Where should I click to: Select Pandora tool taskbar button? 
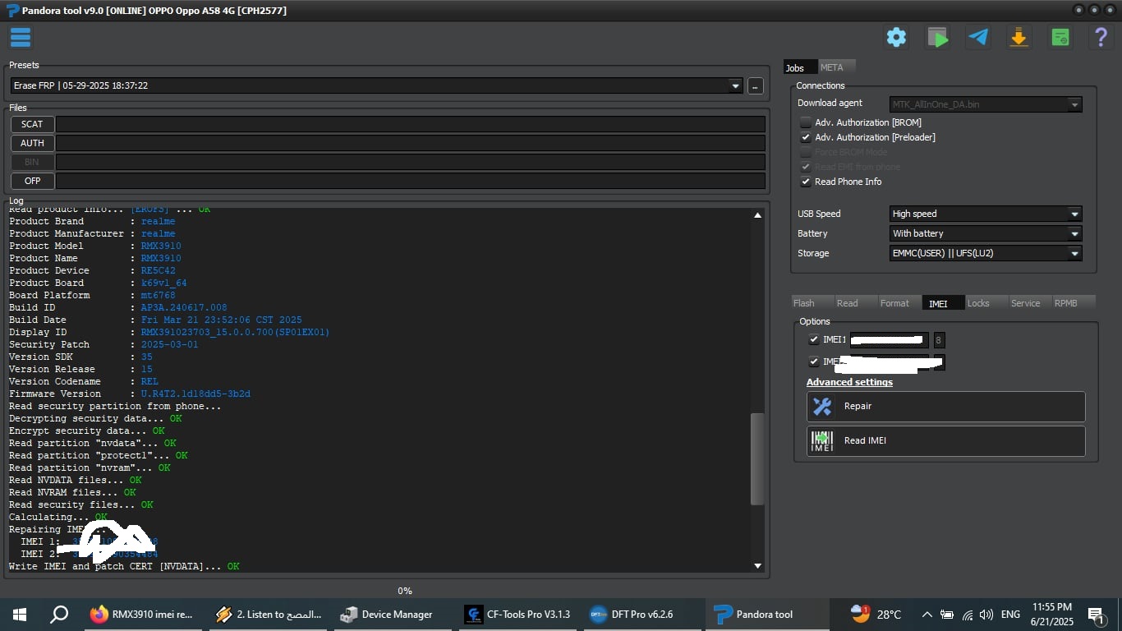coord(767,615)
